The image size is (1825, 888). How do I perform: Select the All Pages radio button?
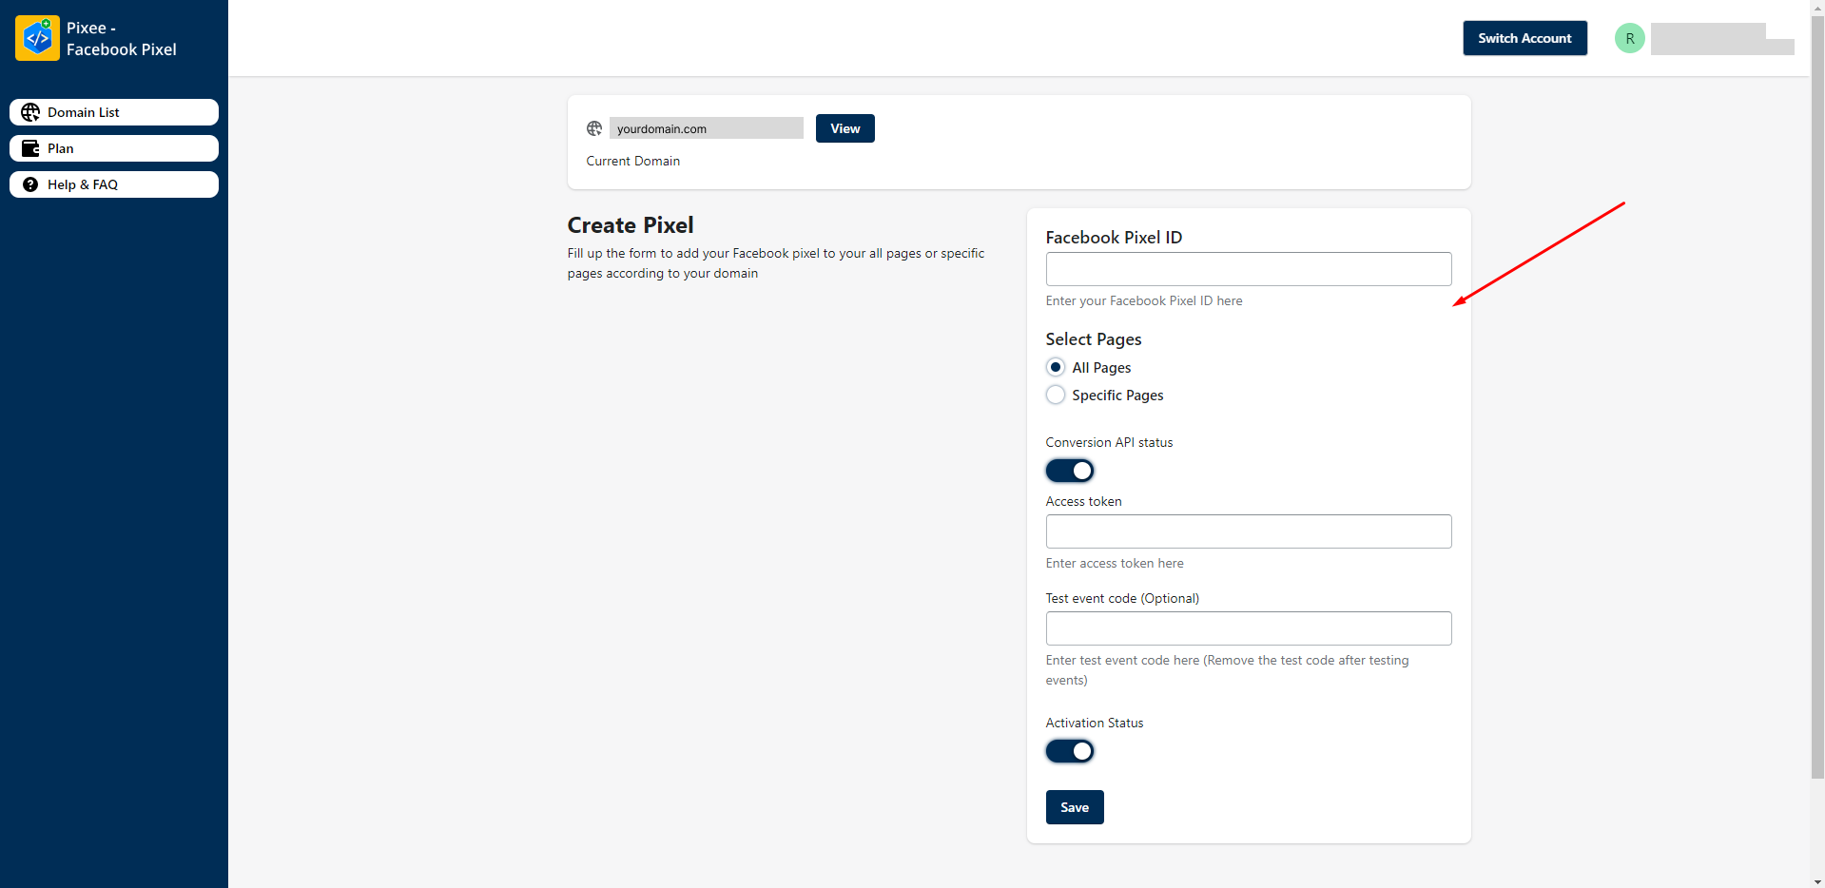coord(1056,367)
